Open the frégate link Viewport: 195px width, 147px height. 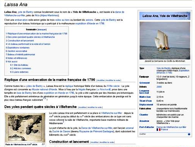(x=82, y=89)
